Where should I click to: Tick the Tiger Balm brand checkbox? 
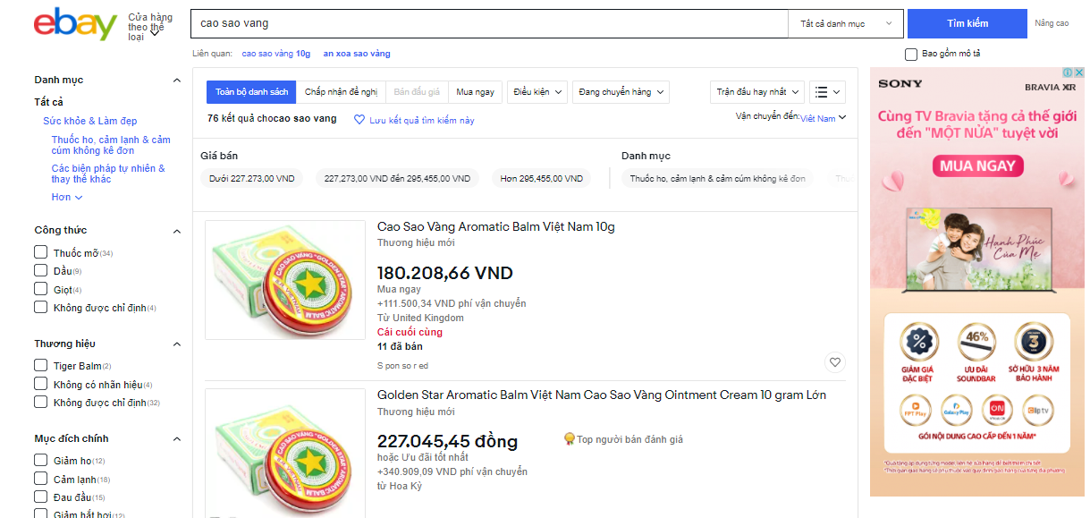[x=41, y=365]
